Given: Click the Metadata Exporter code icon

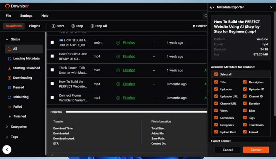Looking at the screenshot, I should coord(212,7).
